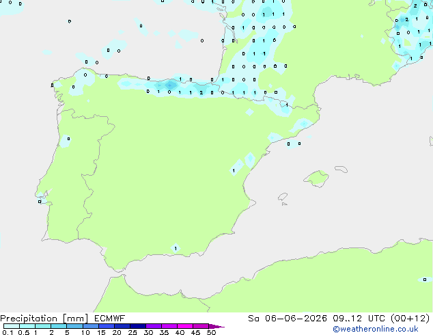Click Ibiza island outline on the map
This screenshot has width=433, height=335.
tap(283, 197)
